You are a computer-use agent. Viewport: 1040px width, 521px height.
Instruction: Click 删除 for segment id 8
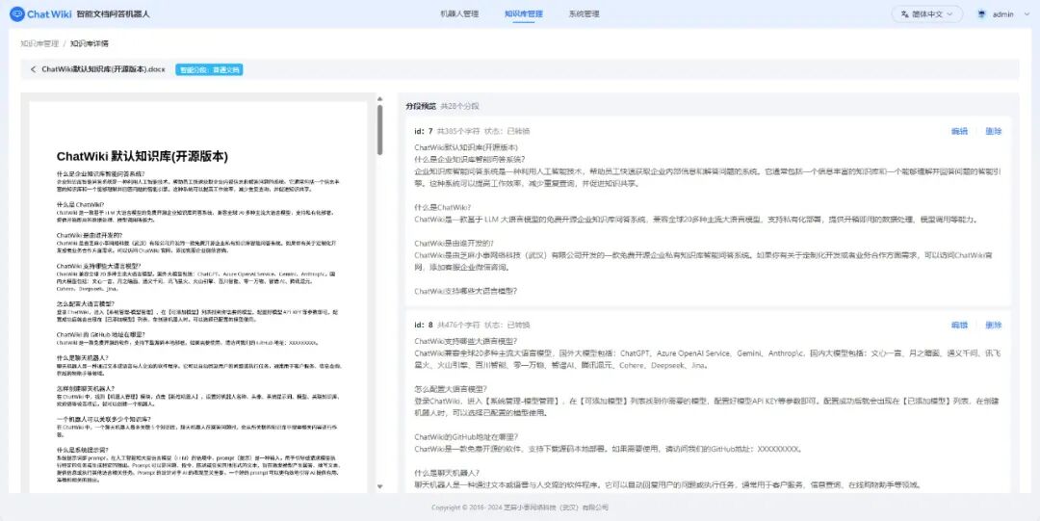(x=994, y=326)
